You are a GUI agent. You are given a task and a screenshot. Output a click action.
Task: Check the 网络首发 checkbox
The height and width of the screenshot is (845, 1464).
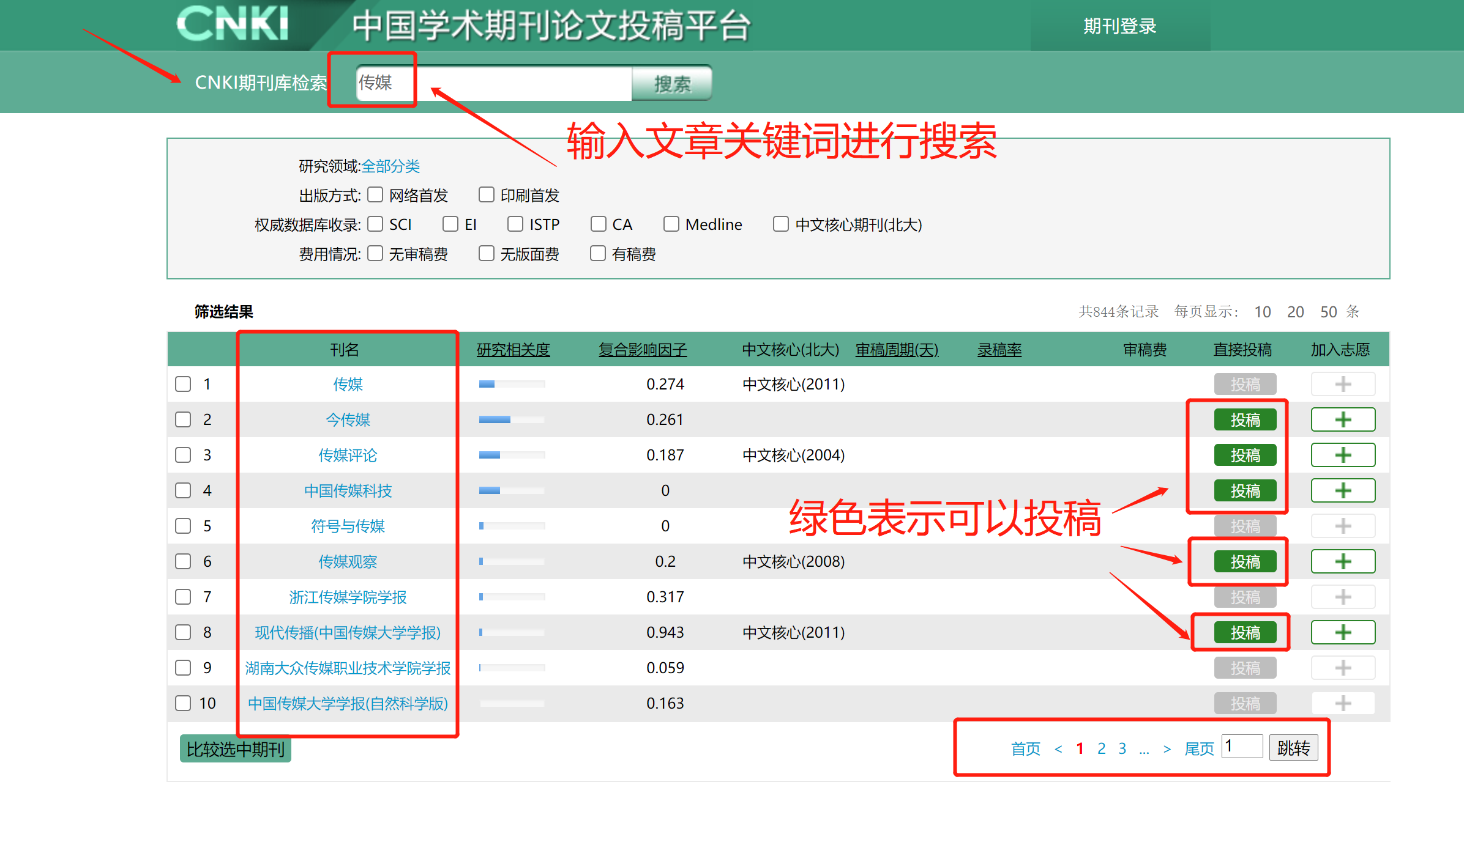(375, 195)
